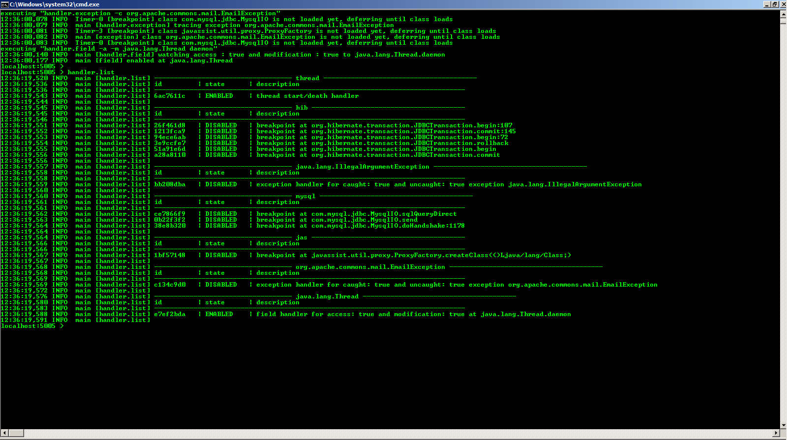
Task: Click the 'thread' group header
Action: click(x=307, y=78)
